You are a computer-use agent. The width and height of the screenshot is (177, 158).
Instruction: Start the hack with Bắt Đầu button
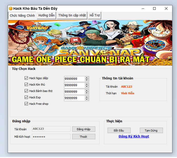[119, 131]
